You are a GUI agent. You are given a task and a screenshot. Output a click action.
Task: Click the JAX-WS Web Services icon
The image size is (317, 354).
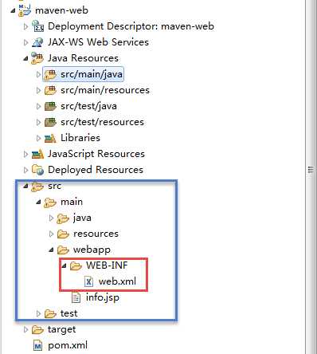pyautogui.click(x=37, y=42)
